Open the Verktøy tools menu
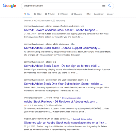 click(x=110, y=14)
